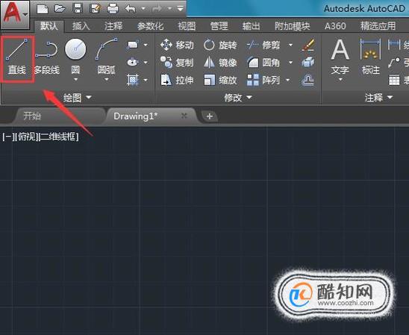Click the 镜像 (Mirror) tool

[220, 63]
